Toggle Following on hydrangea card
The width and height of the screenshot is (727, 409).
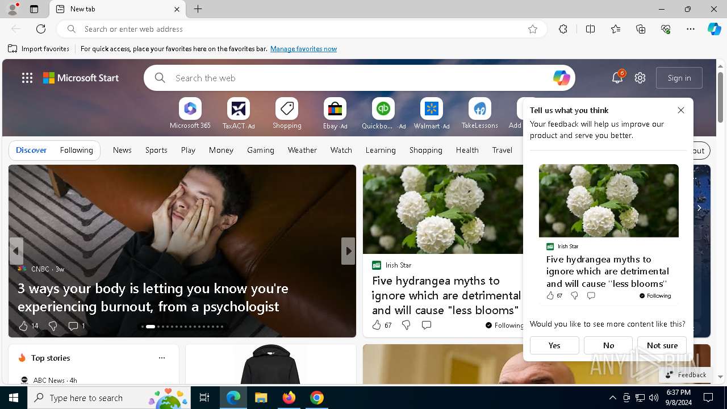[x=505, y=325]
